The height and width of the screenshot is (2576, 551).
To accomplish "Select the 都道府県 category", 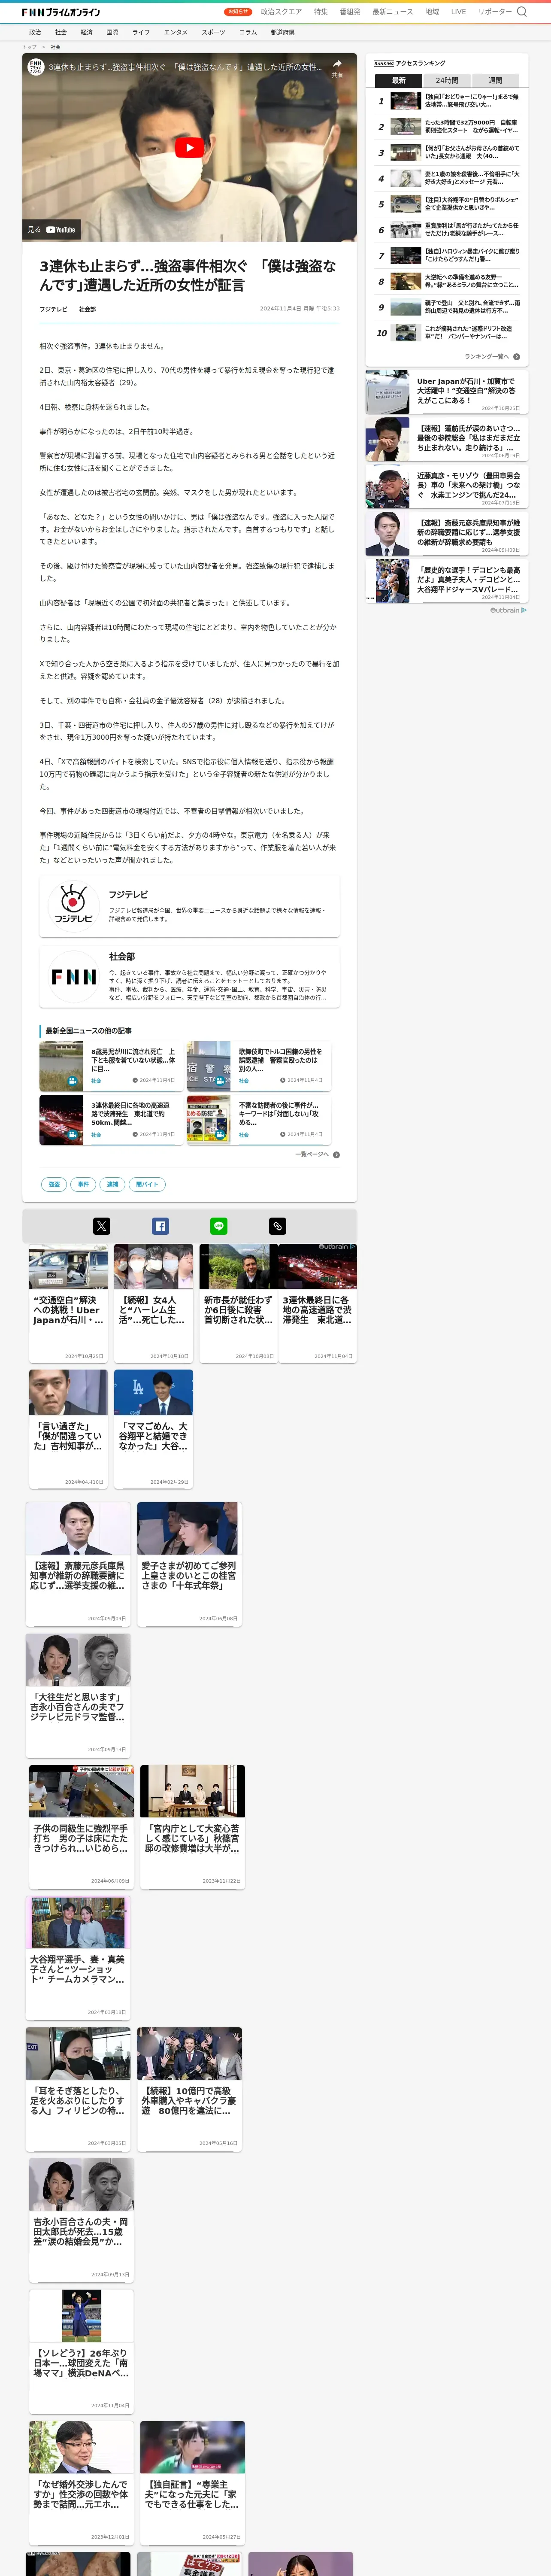I will point(282,32).
